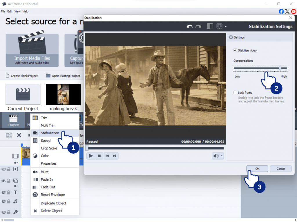Open the Edit menu
The image size is (297, 222).
(10, 12)
